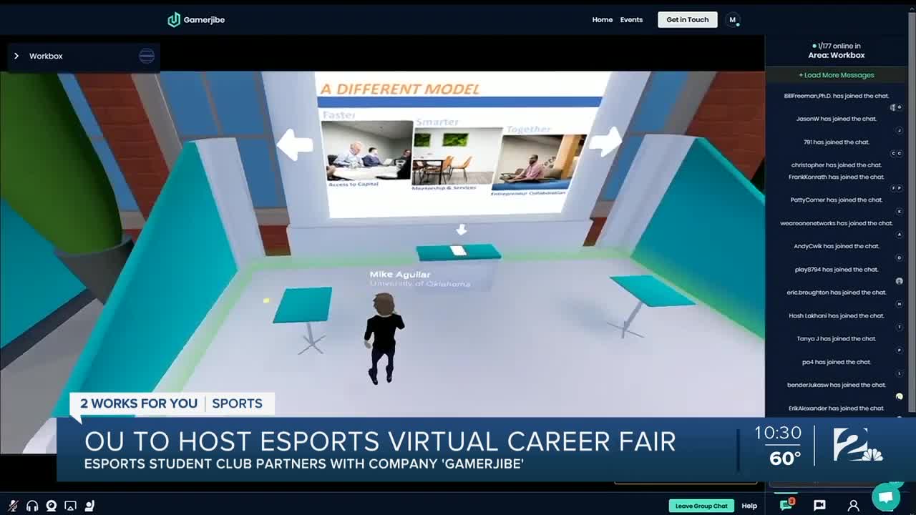Select 'play8794 has joined the chat' message
Viewport: 916px width, 515px height.
(836, 270)
